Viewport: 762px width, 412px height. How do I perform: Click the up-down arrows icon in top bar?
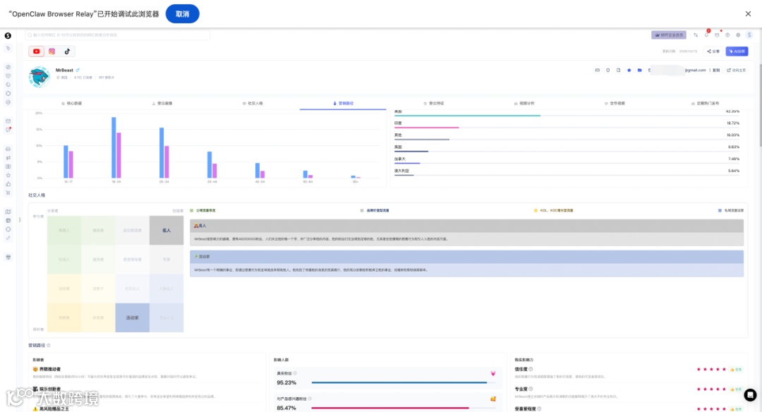pyautogui.click(x=696, y=35)
